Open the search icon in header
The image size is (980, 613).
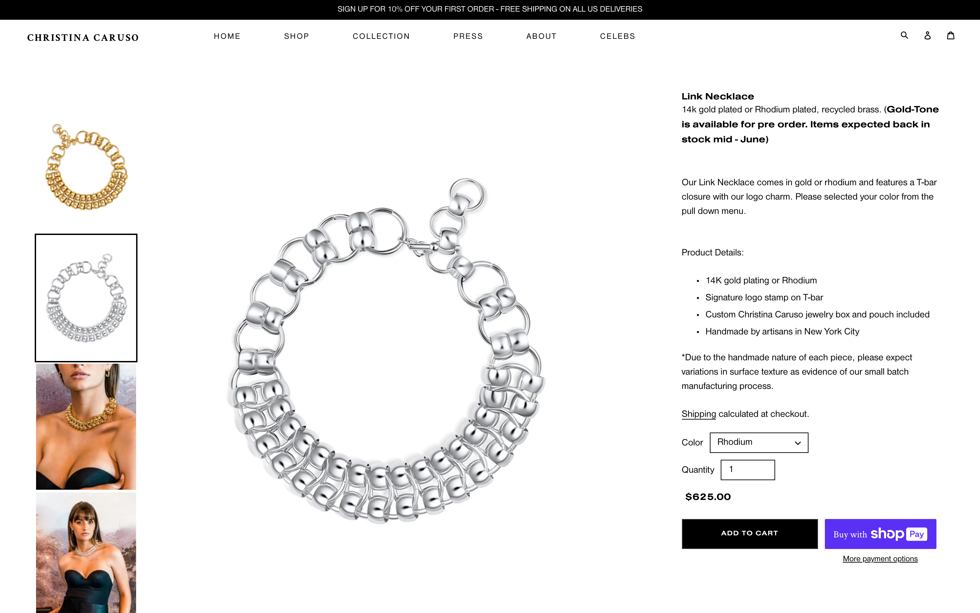pyautogui.click(x=904, y=35)
